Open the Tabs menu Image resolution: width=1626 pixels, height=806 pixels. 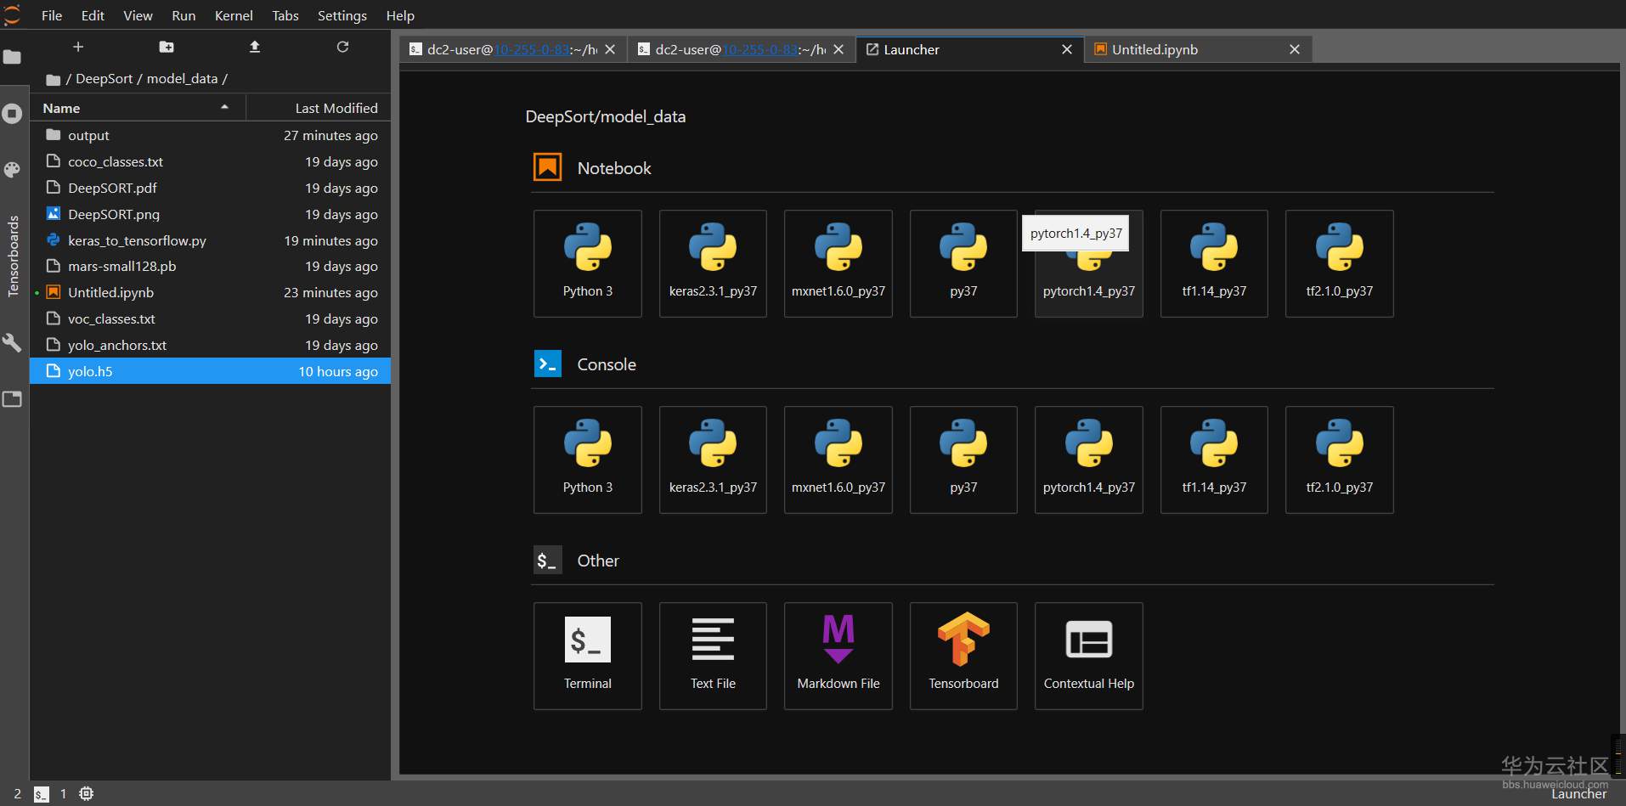[x=285, y=15]
